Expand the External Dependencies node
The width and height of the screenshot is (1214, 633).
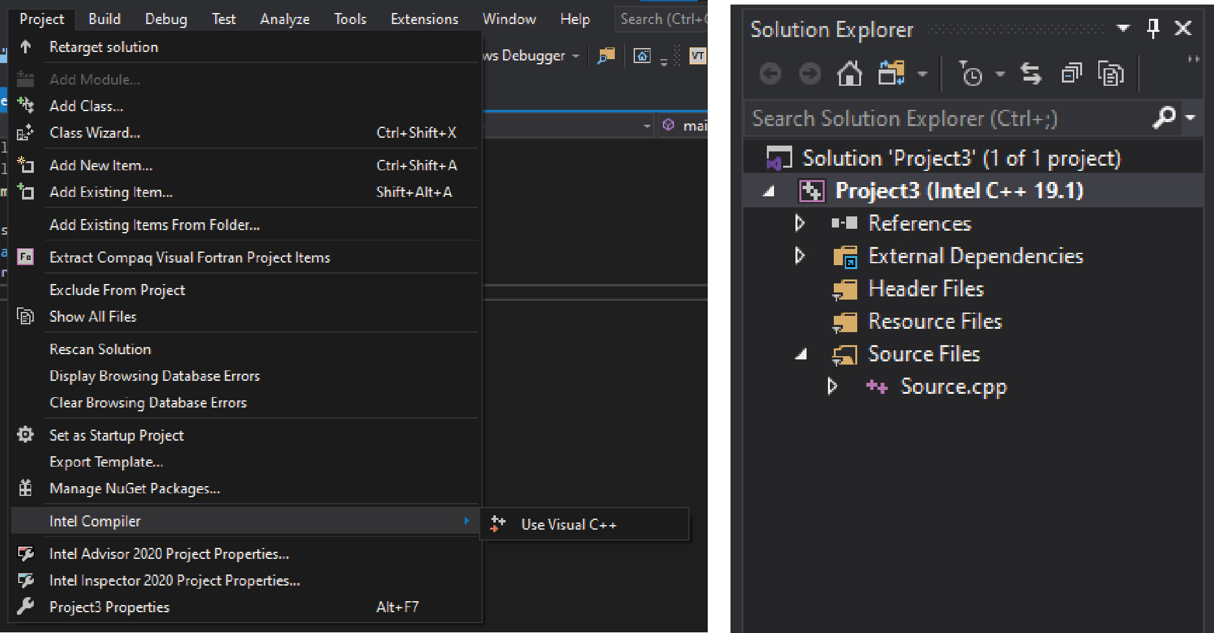(800, 256)
